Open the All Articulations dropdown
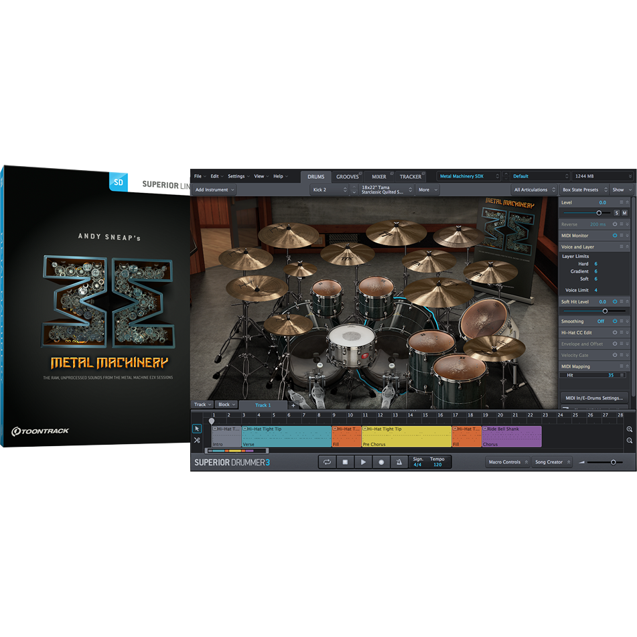637x637 pixels. 535,190
